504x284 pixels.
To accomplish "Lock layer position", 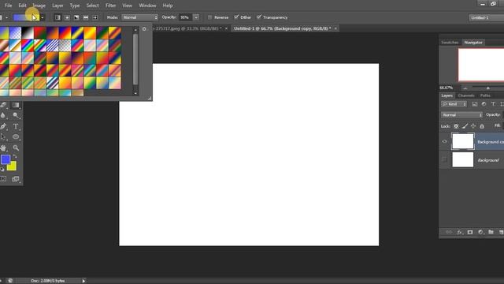I will (x=473, y=126).
